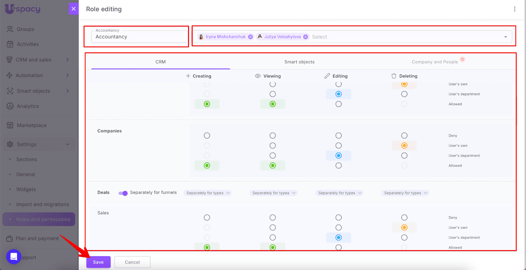Expand CRM and sales submenu
The height and width of the screenshot is (270, 526).
click(x=68, y=60)
